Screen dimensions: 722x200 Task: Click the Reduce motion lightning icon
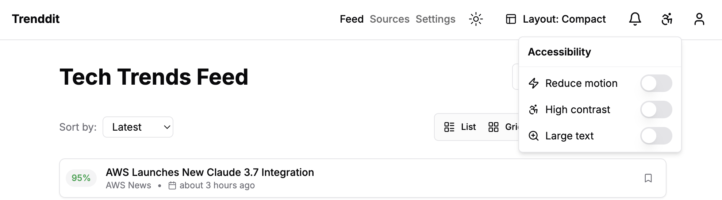(534, 83)
